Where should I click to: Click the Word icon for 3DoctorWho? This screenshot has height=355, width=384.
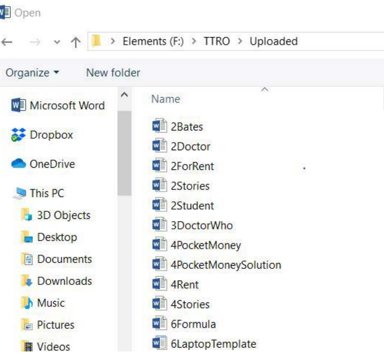[160, 225]
